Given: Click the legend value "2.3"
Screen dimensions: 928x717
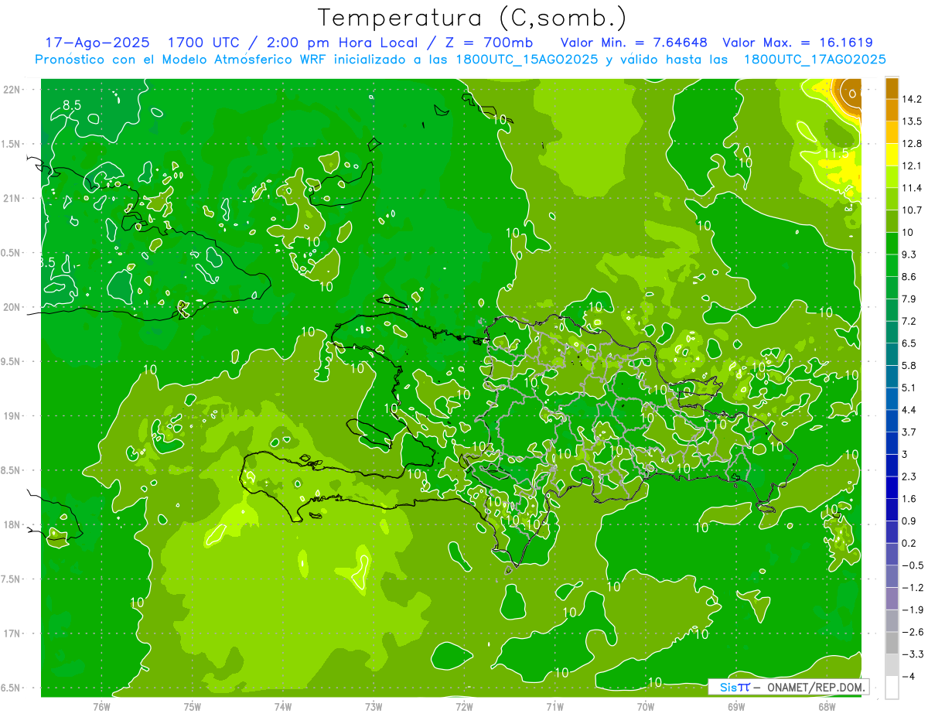Looking at the screenshot, I should [909, 476].
